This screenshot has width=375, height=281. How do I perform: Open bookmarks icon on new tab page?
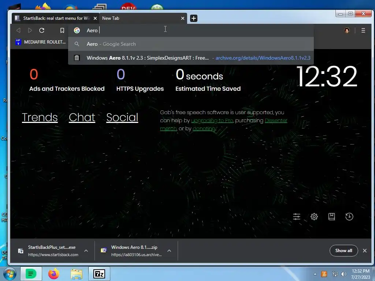331,217
